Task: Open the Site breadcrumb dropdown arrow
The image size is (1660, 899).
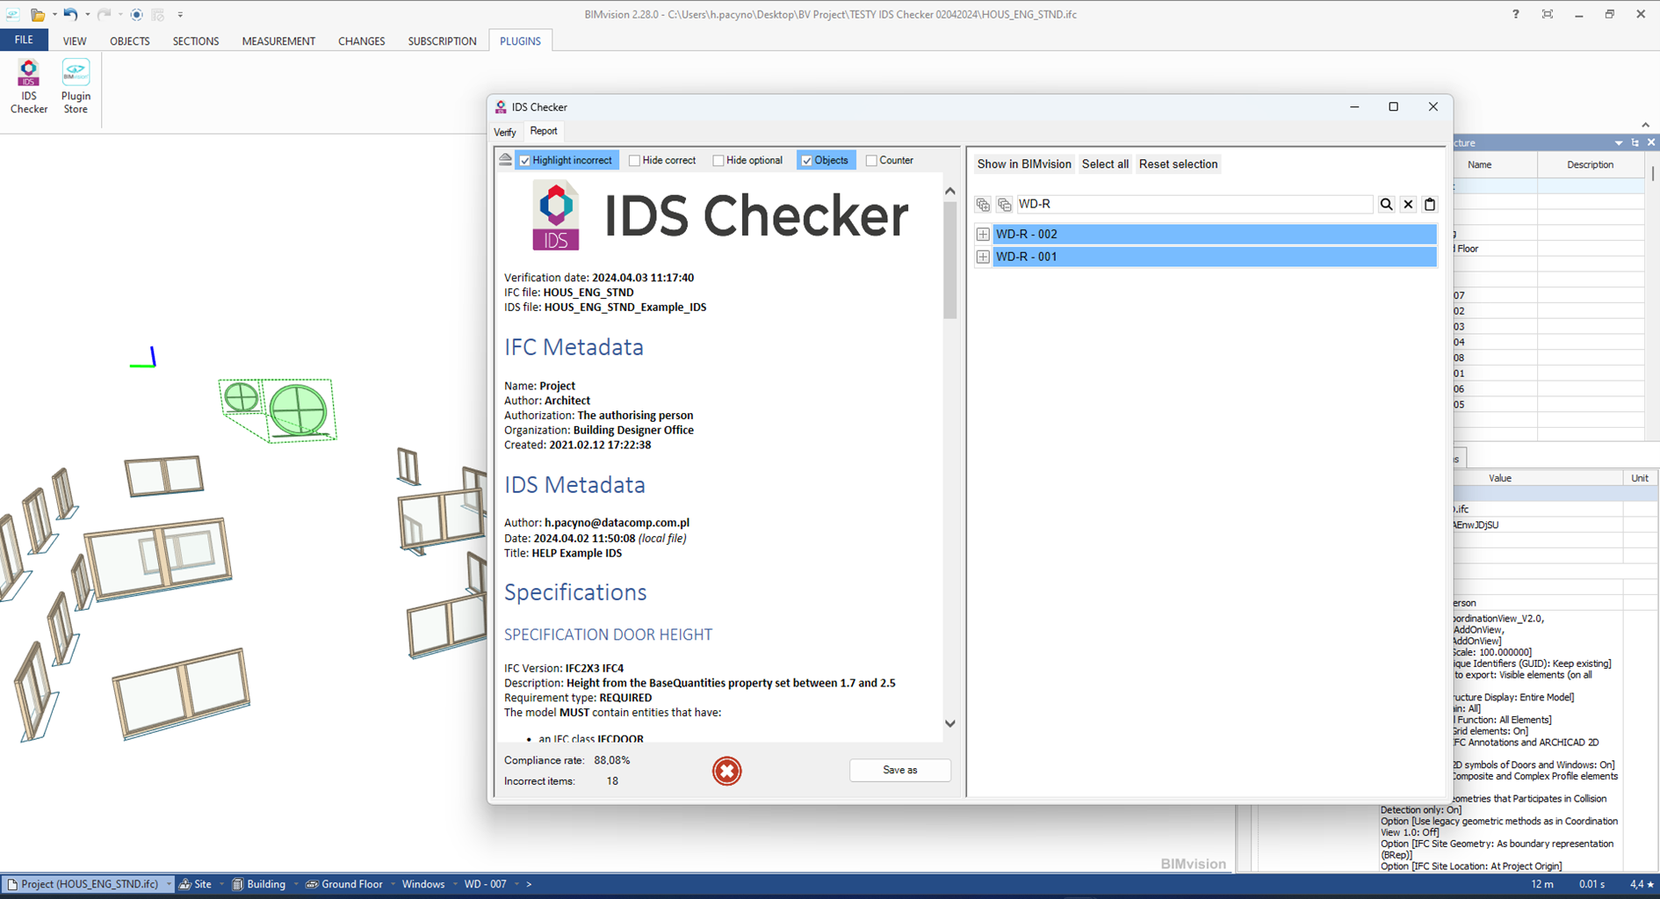Action: point(221,884)
